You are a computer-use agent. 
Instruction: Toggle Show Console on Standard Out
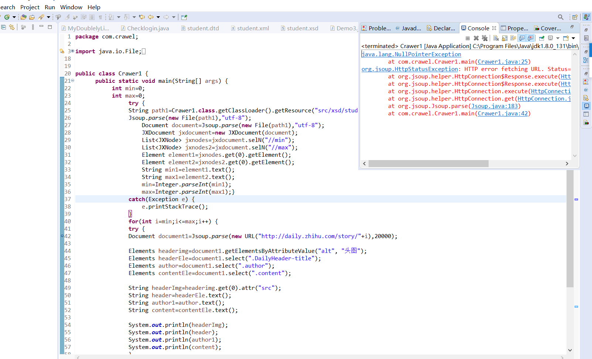[522, 38]
